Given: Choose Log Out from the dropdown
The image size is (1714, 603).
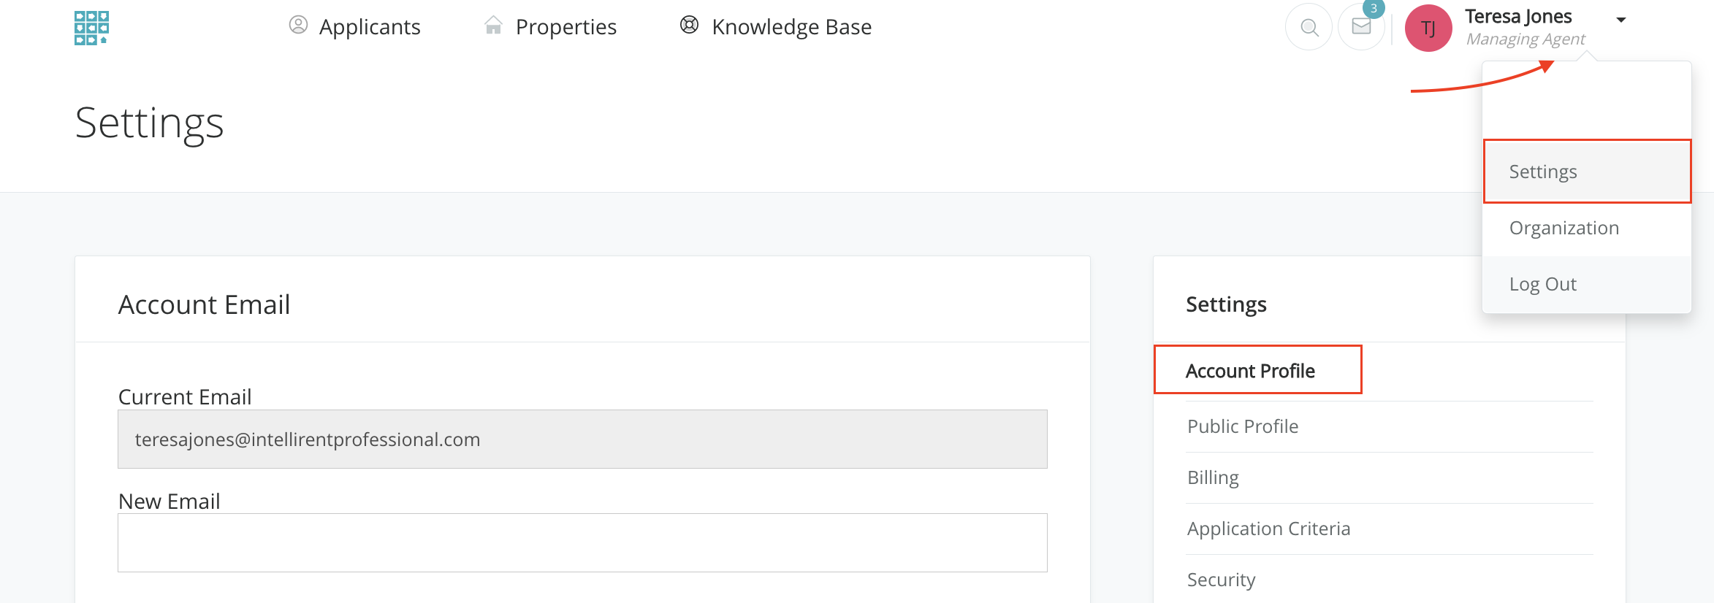Looking at the screenshot, I should 1542,284.
